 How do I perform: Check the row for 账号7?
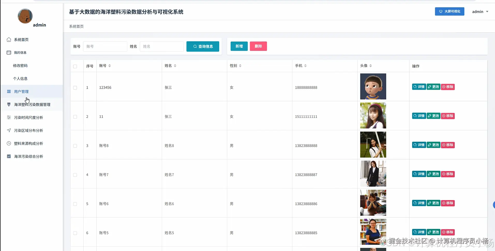(x=75, y=175)
